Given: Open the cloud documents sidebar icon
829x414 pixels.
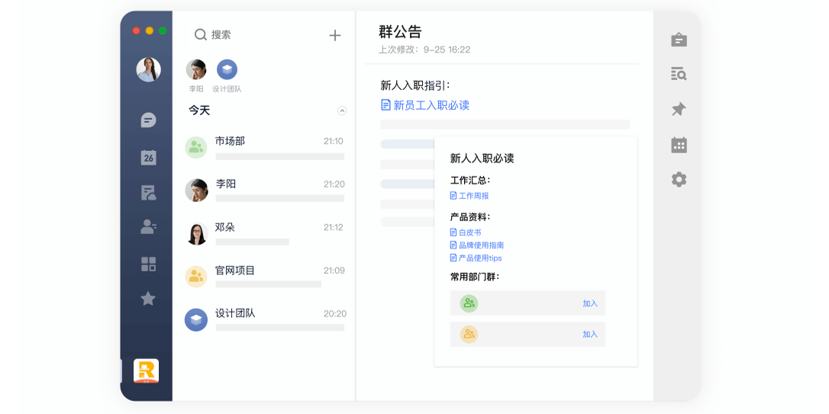Looking at the screenshot, I should tap(149, 193).
